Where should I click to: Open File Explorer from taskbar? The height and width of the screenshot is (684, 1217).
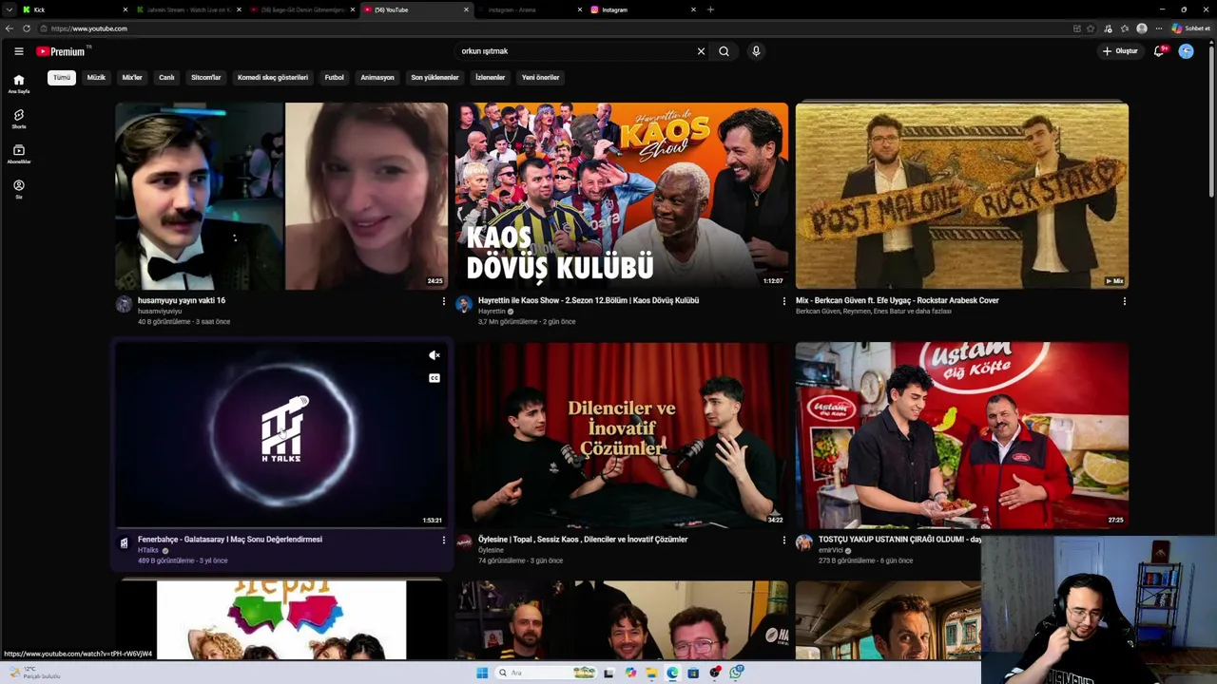coord(651,673)
